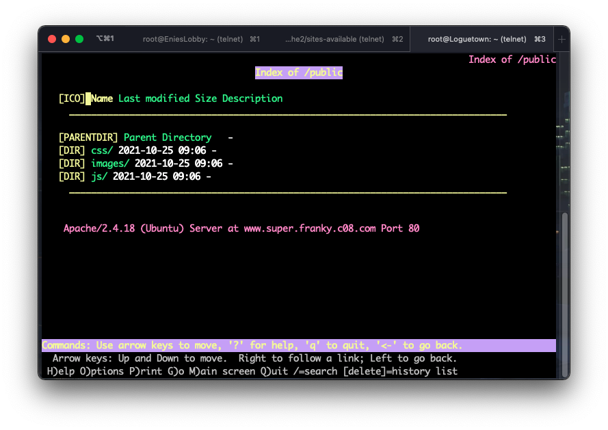608x430 pixels.
Task: Click the red close window button
Action: coord(52,39)
